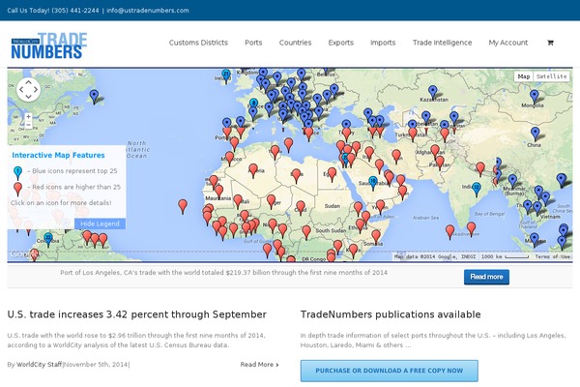Click the blue marker near Newfoundland
The image size is (580, 387).
pos(95,96)
